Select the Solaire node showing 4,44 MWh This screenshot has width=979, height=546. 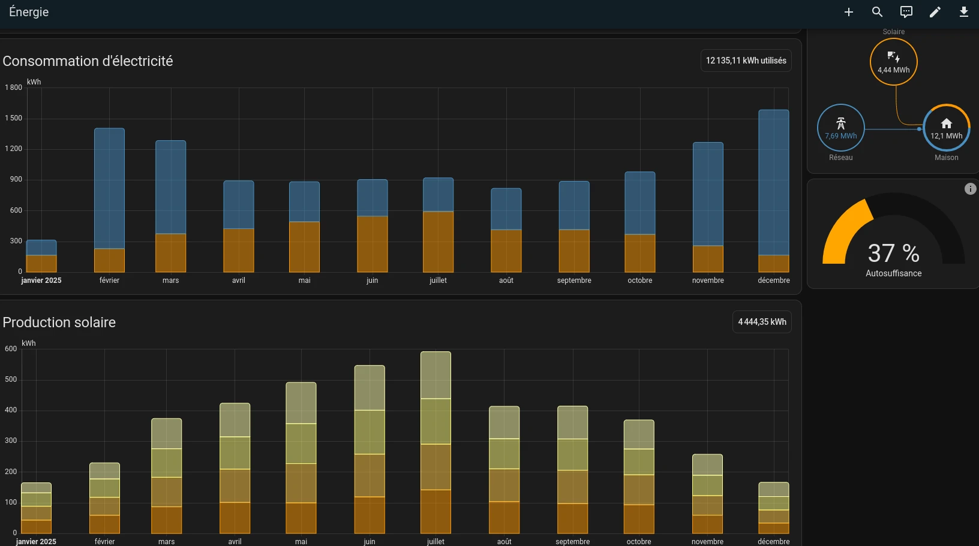click(x=893, y=62)
